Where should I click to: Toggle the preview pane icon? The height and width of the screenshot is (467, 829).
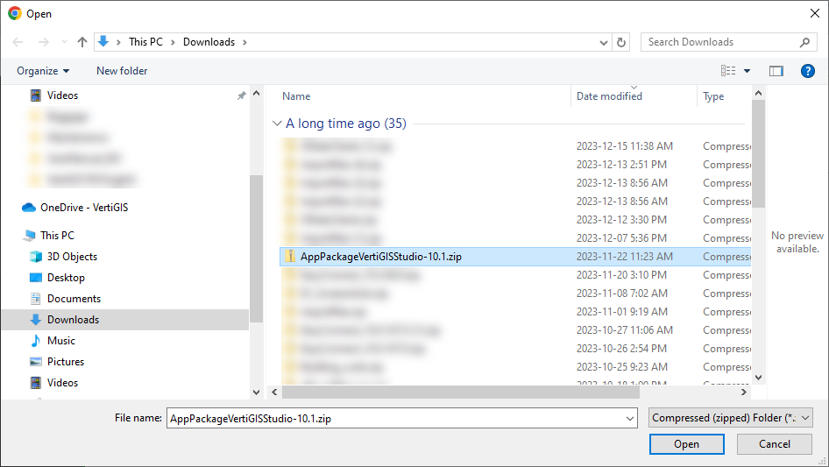coord(776,71)
